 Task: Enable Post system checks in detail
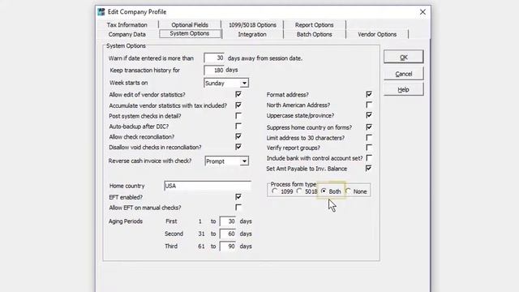point(238,116)
